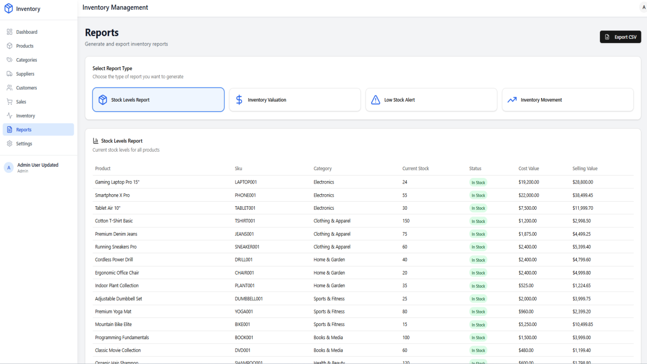Click the Adjustable Dumbbell Set product

[119, 299]
